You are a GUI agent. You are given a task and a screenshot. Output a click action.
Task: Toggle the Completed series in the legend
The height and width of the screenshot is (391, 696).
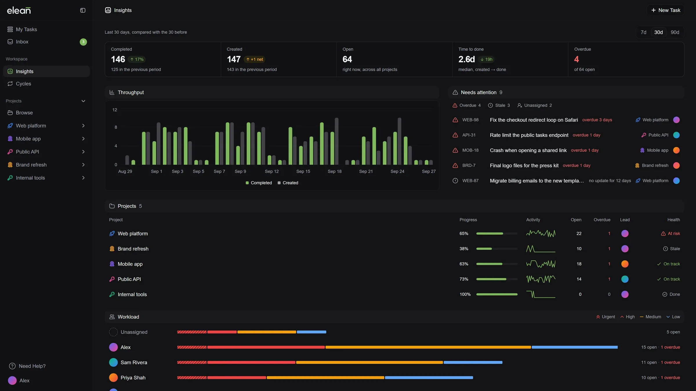[x=259, y=183]
